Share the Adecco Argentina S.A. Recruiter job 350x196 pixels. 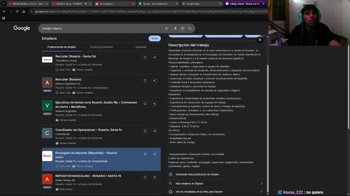coord(154,81)
